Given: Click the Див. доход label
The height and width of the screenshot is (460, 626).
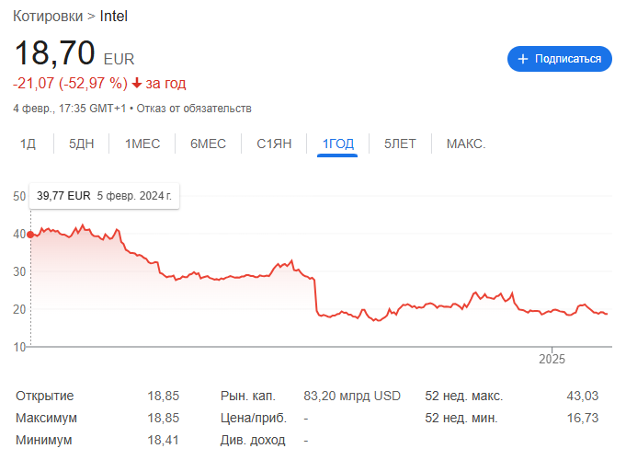Looking at the screenshot, I should (x=253, y=440).
